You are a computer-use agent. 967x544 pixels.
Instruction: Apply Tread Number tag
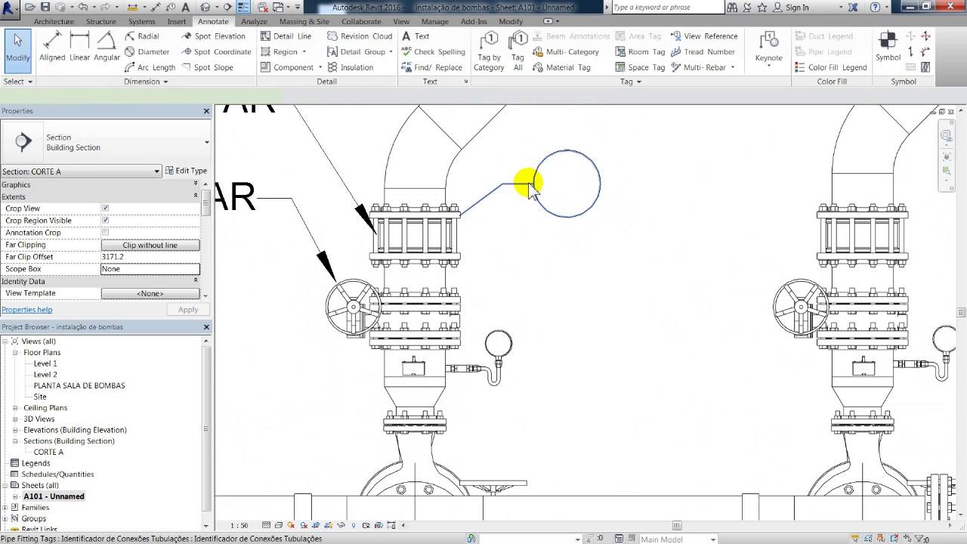tap(702, 52)
